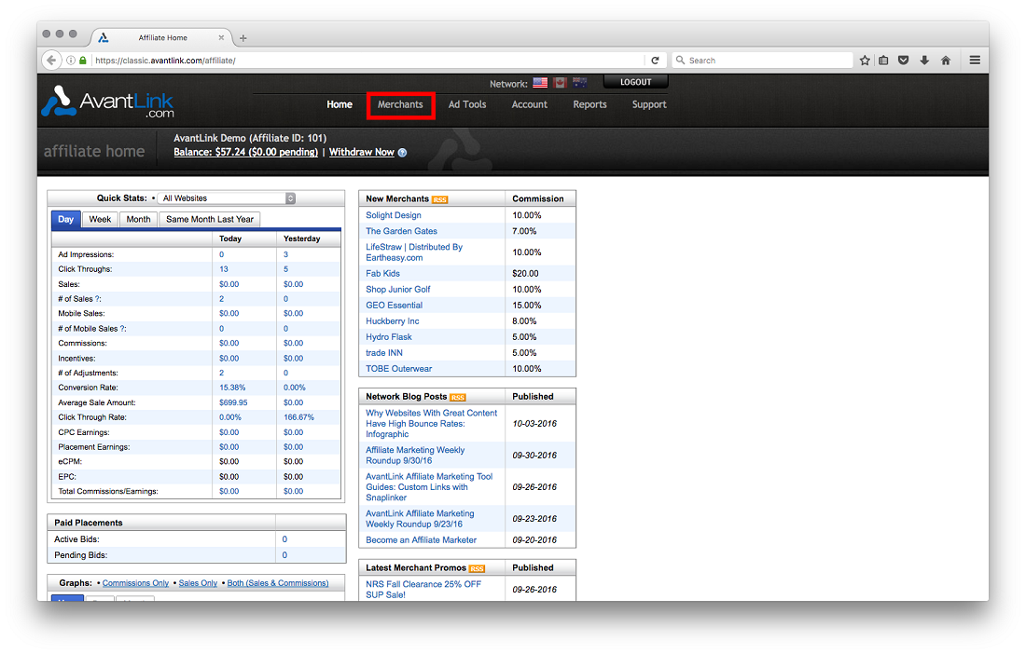
Task: Select the Same Month Last Year tab
Action: click(210, 220)
